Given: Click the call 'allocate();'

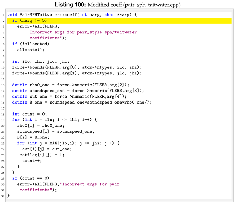Looking at the screenshot, I should point(31,50).
